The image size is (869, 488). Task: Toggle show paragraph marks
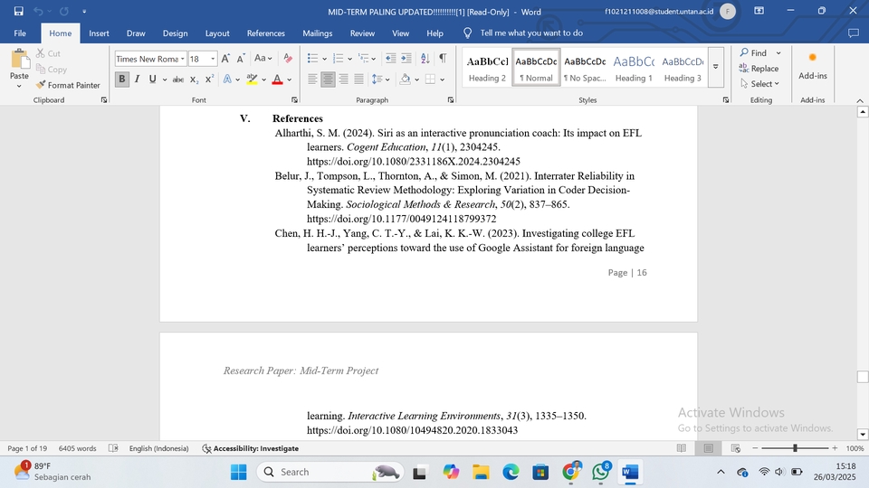443,58
